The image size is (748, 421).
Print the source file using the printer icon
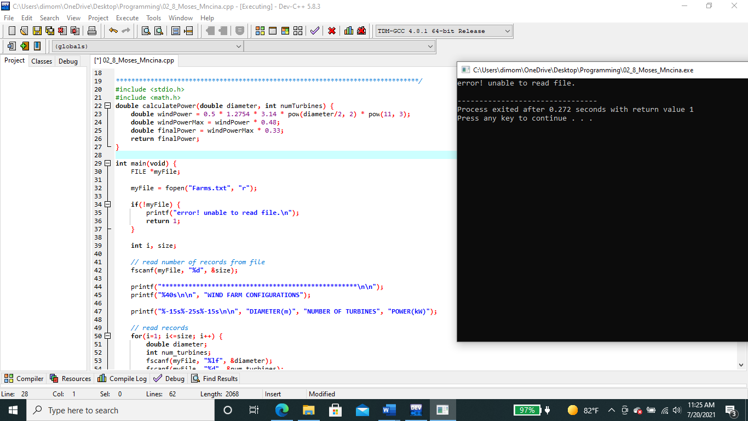click(x=91, y=31)
